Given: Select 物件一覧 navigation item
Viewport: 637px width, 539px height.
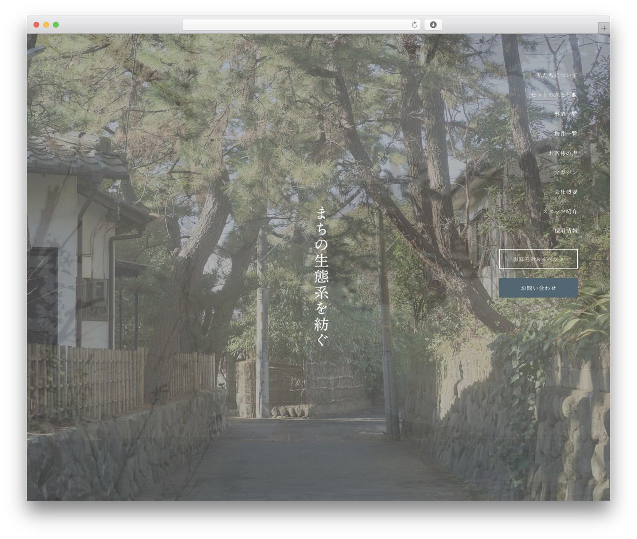Looking at the screenshot, I should (566, 133).
